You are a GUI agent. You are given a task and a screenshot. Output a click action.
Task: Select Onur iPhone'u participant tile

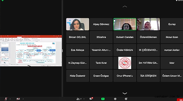[125, 76]
